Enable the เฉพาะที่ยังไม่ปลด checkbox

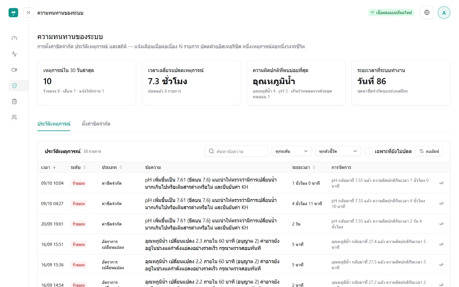[369, 151]
